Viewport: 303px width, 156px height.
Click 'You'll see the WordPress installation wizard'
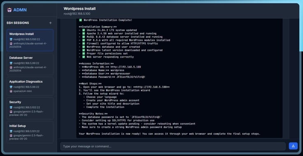tap(114, 90)
